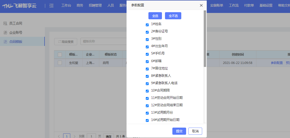290x138 pixels.
Task: Click the 飞翮智享云 logo
Action: pos(19,6)
